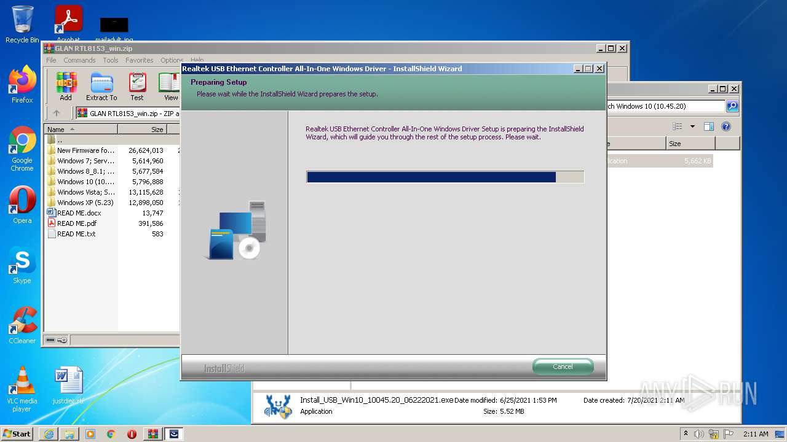This screenshot has height=442, width=787.
Task: Click the View icon in WinRAR toolbar
Action: click(170, 87)
